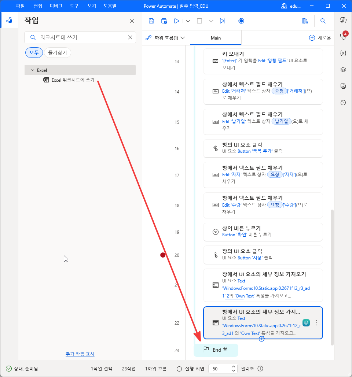Save the flow with the save icon
The image size is (352, 377).
pos(151,21)
